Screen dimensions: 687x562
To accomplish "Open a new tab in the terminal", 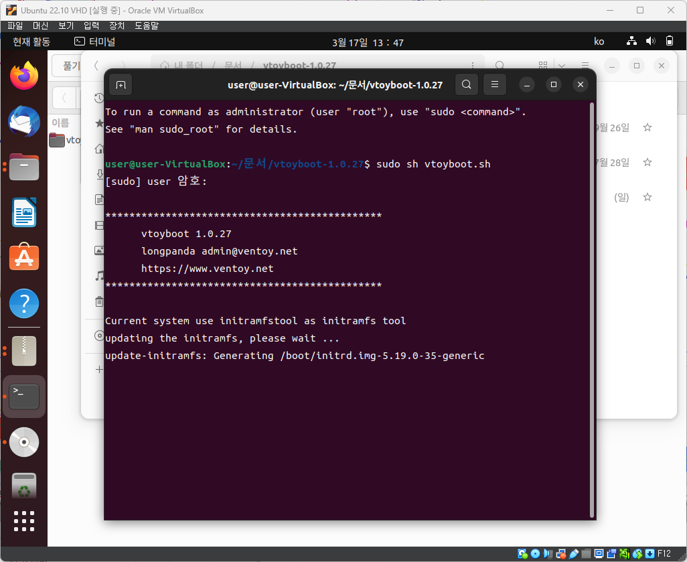I will tap(121, 84).
